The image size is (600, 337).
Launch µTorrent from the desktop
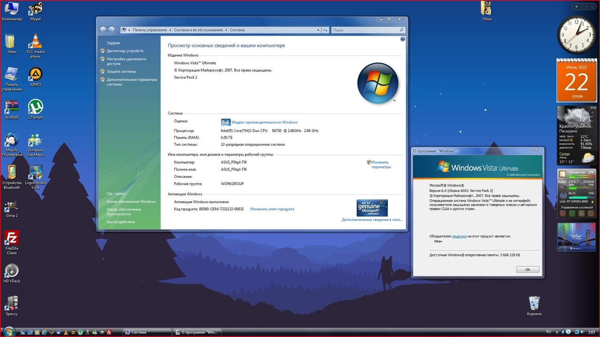click(35, 110)
